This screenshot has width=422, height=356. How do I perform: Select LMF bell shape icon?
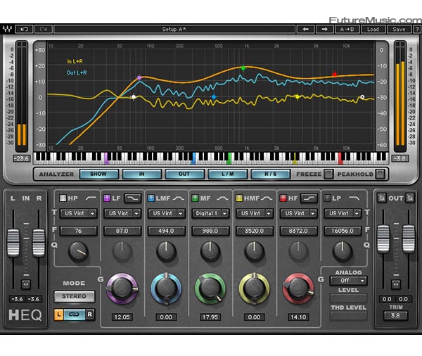point(179,198)
